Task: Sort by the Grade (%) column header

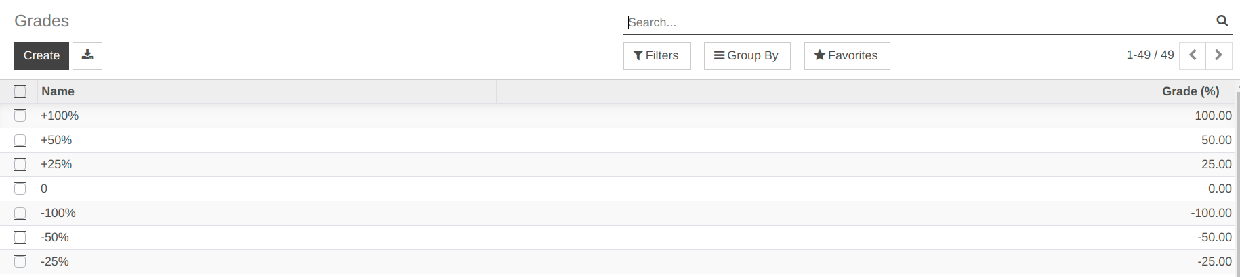Action: pos(1190,91)
